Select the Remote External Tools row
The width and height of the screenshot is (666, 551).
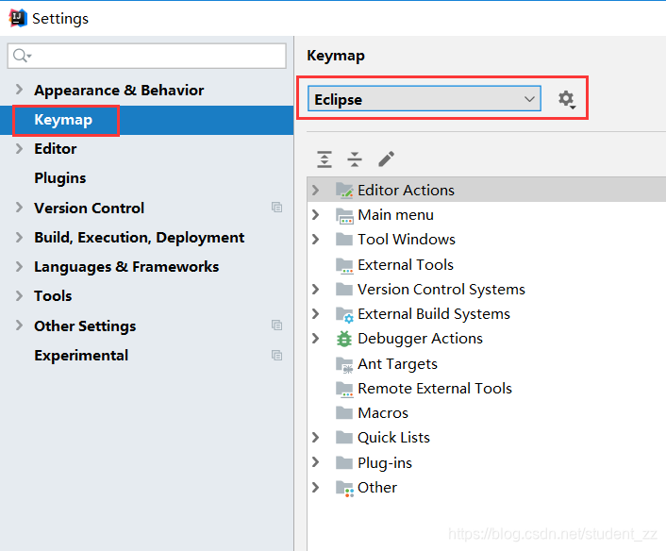point(487,389)
